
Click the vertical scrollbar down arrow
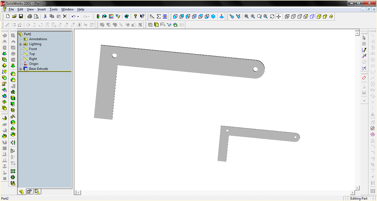tap(357, 188)
